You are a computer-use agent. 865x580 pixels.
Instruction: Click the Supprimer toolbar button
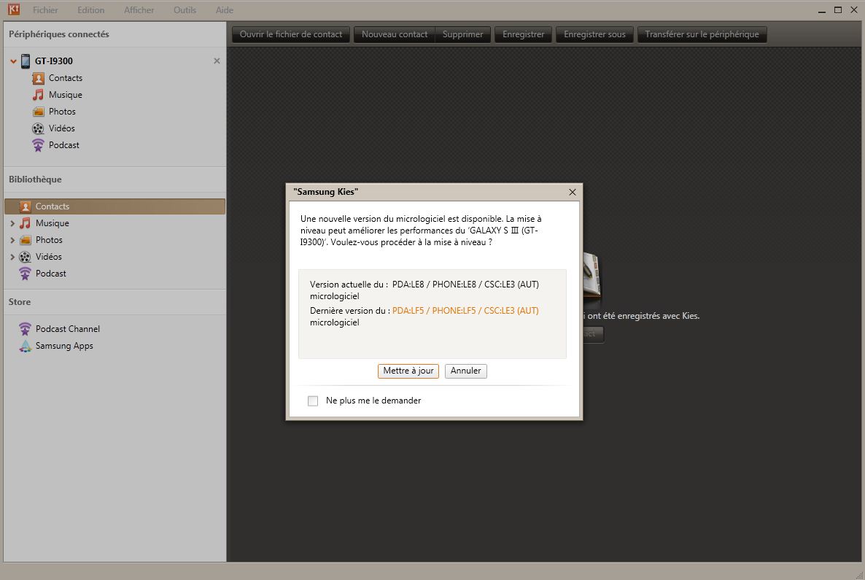pos(463,34)
